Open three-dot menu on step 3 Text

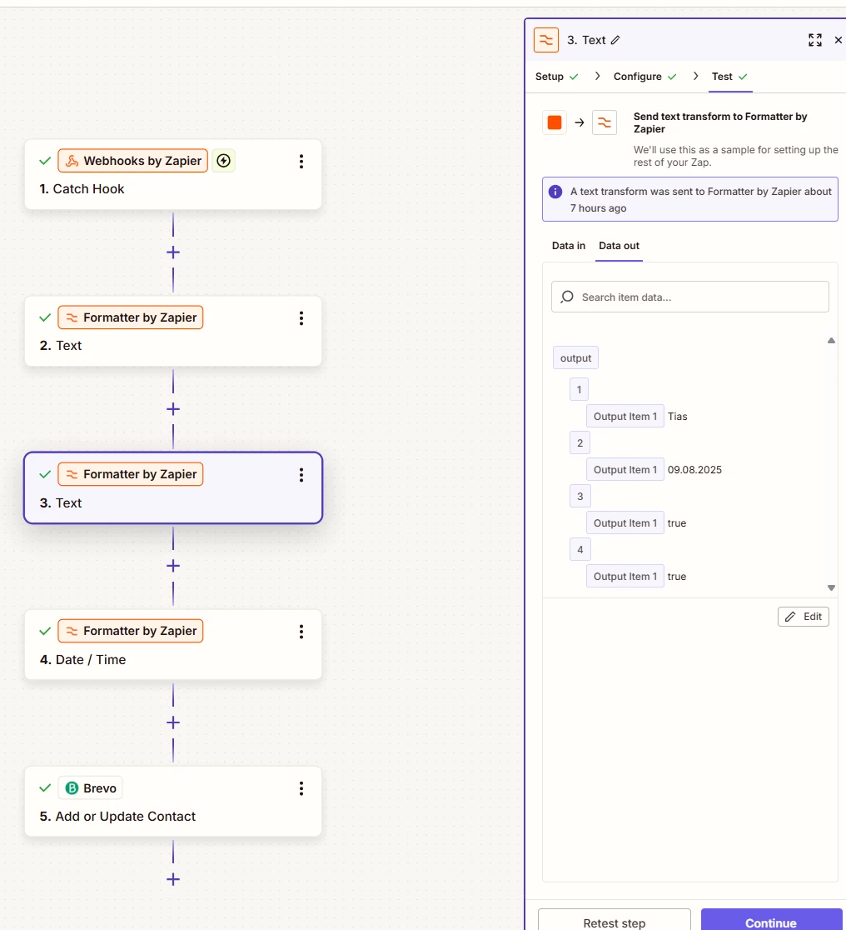coord(301,475)
